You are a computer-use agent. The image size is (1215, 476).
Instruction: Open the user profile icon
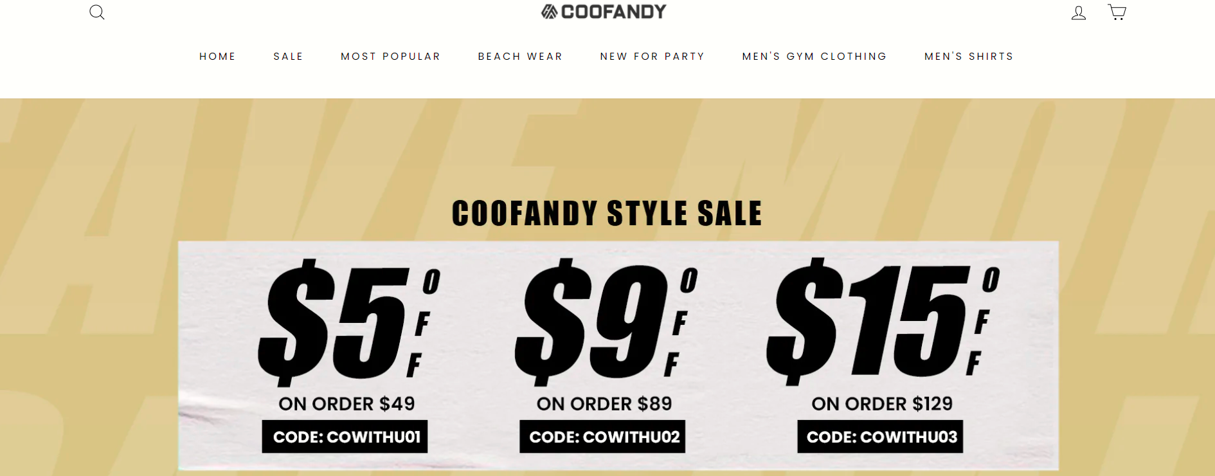[x=1079, y=12]
